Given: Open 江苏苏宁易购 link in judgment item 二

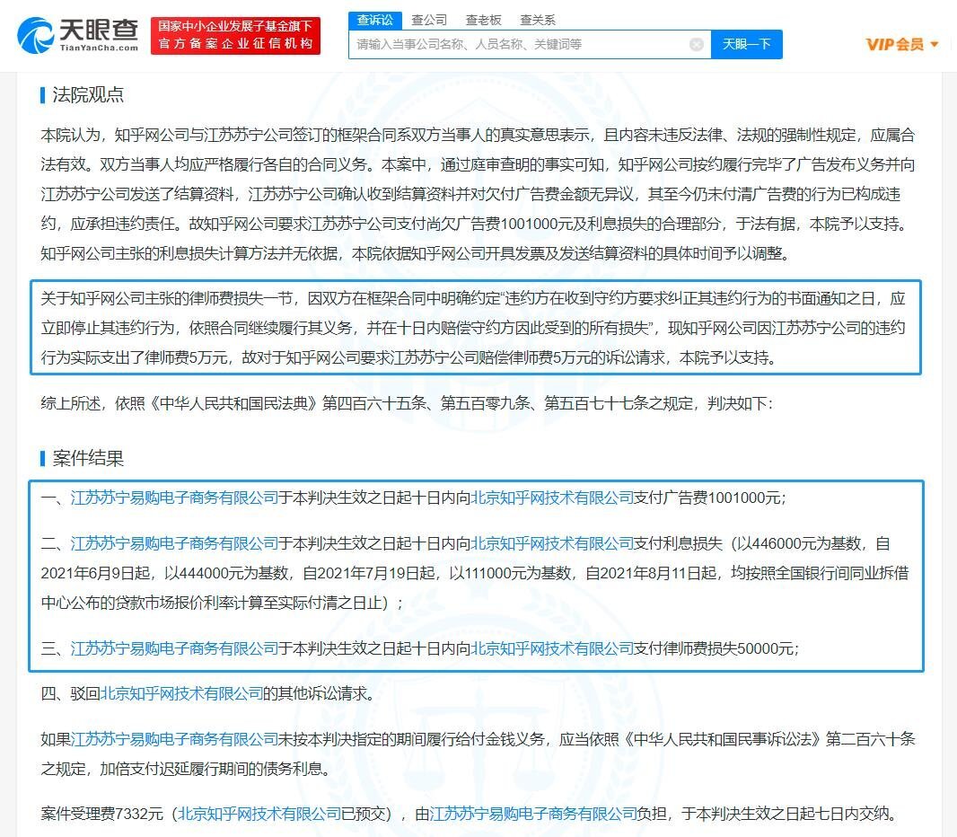Looking at the screenshot, I should (174, 543).
